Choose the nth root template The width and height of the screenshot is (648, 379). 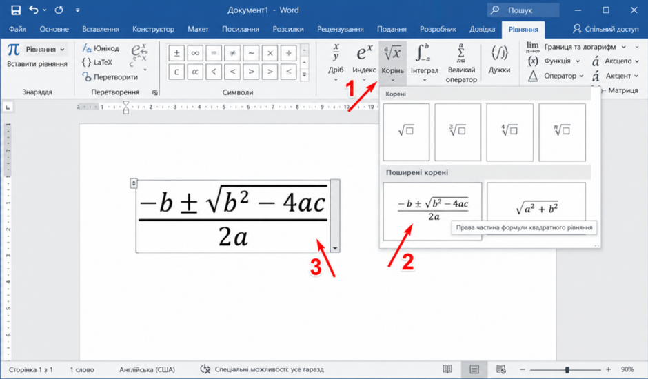562,132
